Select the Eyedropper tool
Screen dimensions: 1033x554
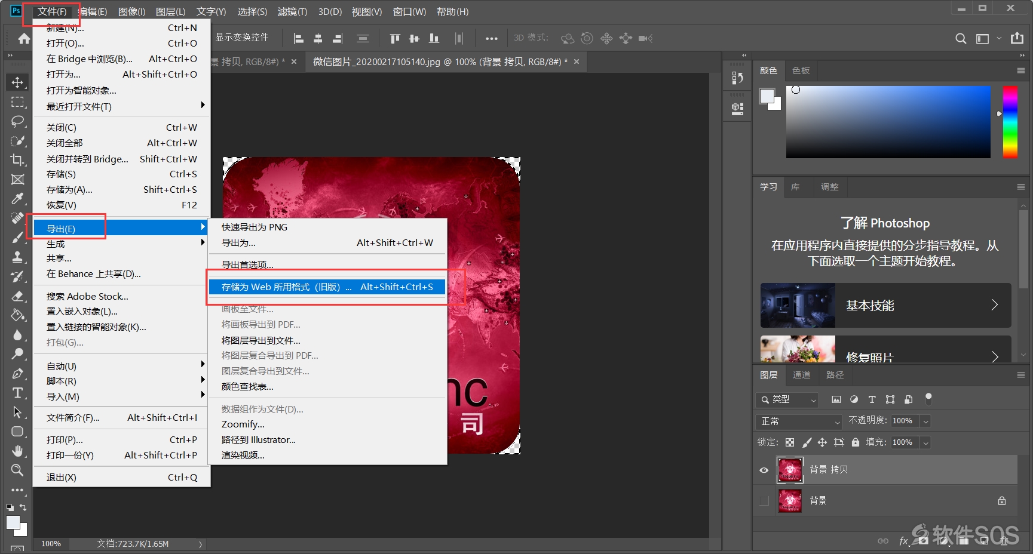17,198
